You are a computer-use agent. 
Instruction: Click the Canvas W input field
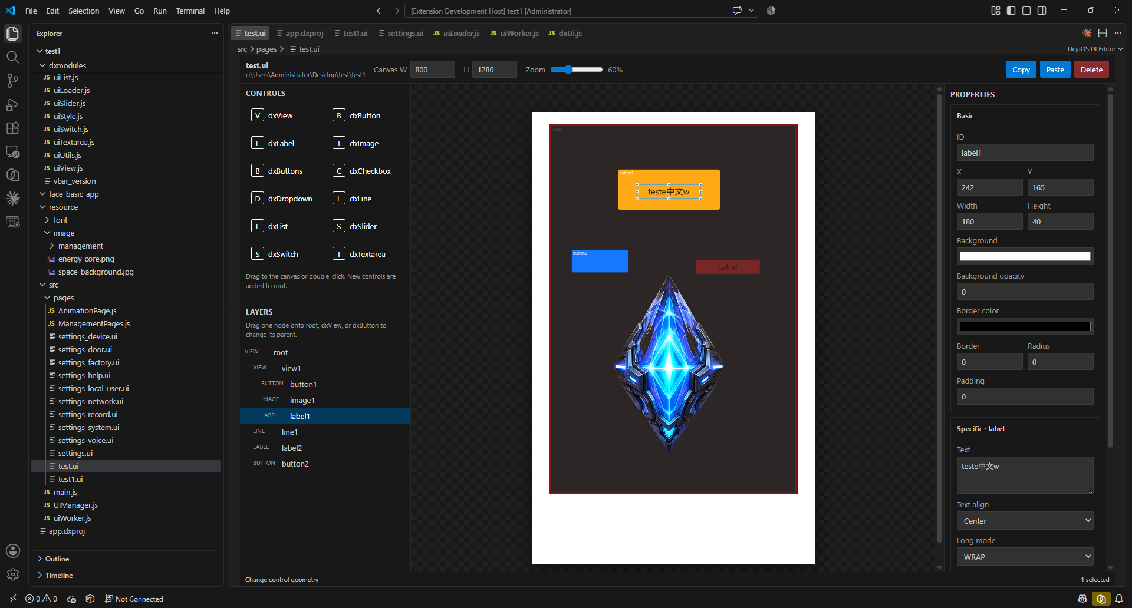pyautogui.click(x=432, y=70)
